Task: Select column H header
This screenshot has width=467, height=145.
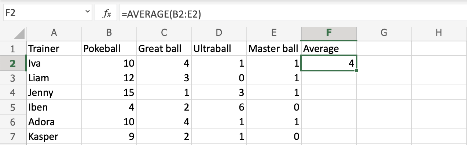Action: point(439,33)
